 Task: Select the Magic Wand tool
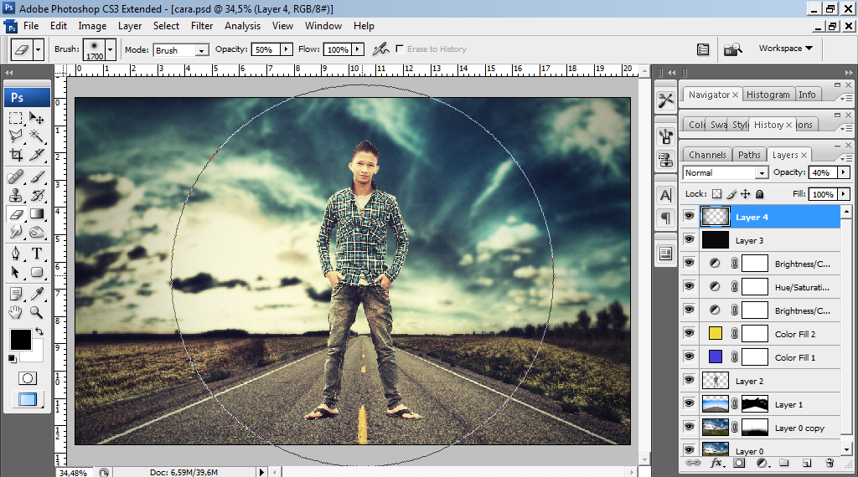point(37,136)
